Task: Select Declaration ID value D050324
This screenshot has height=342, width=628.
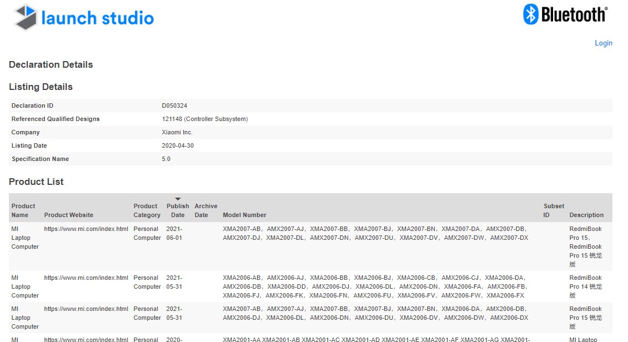Action: [x=174, y=105]
